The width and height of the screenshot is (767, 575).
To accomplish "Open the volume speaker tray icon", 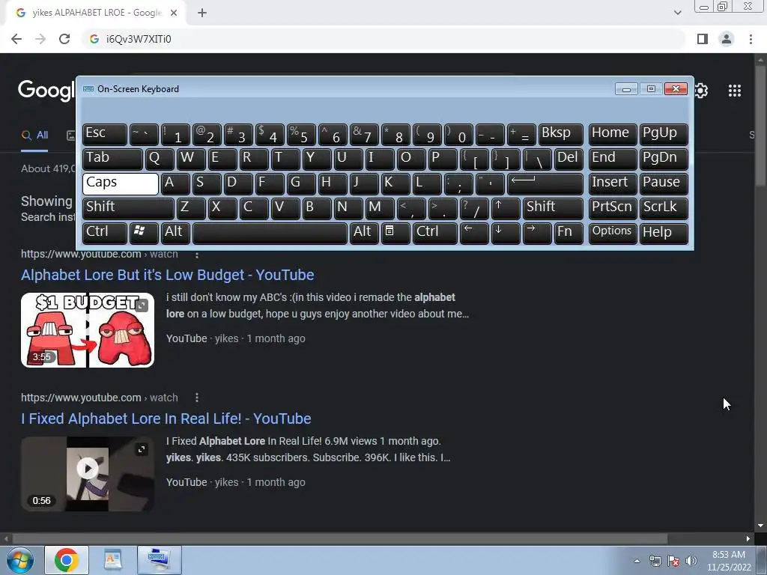I will [x=691, y=561].
